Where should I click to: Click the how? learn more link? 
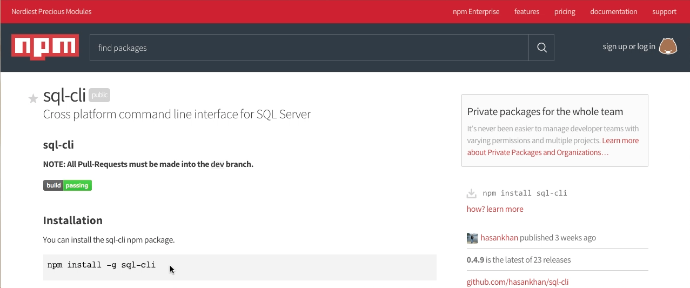coord(495,209)
